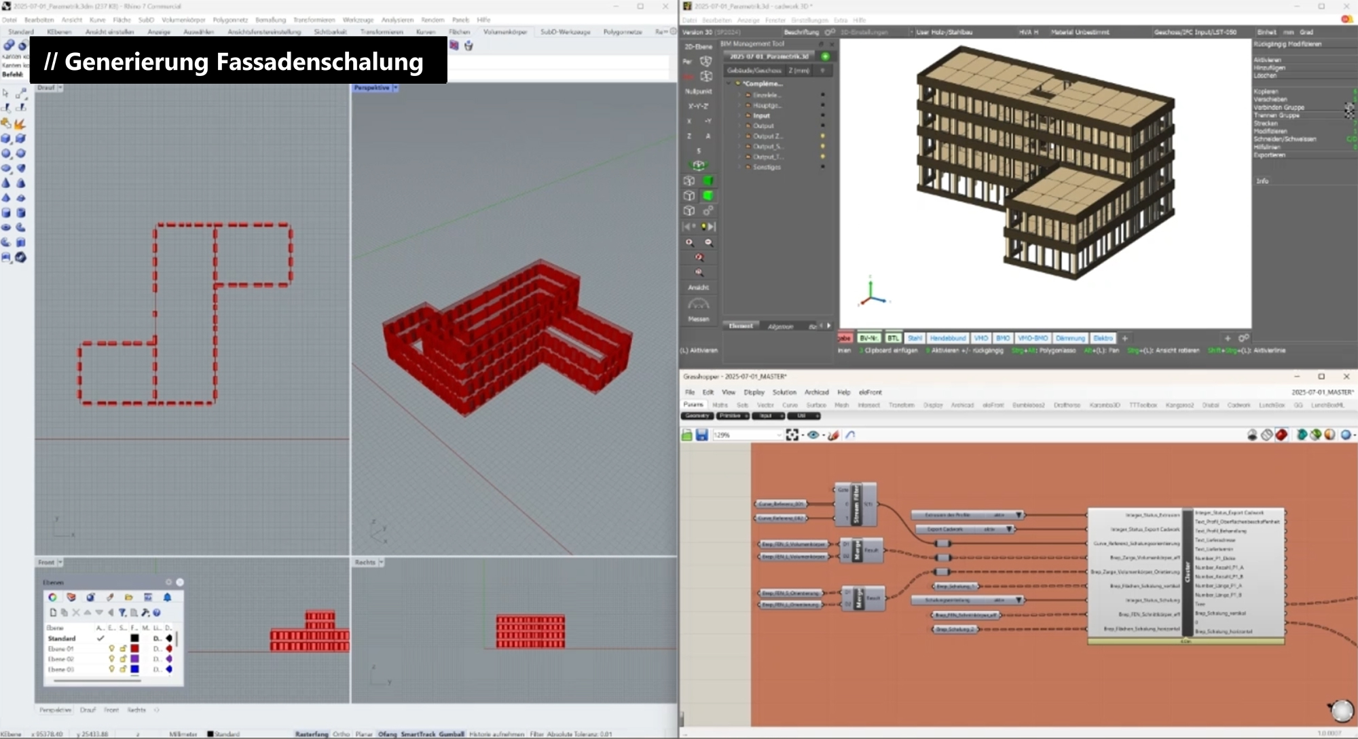Open the Perspektive viewport dropdown arrow
The image size is (1358, 739).
click(x=396, y=88)
